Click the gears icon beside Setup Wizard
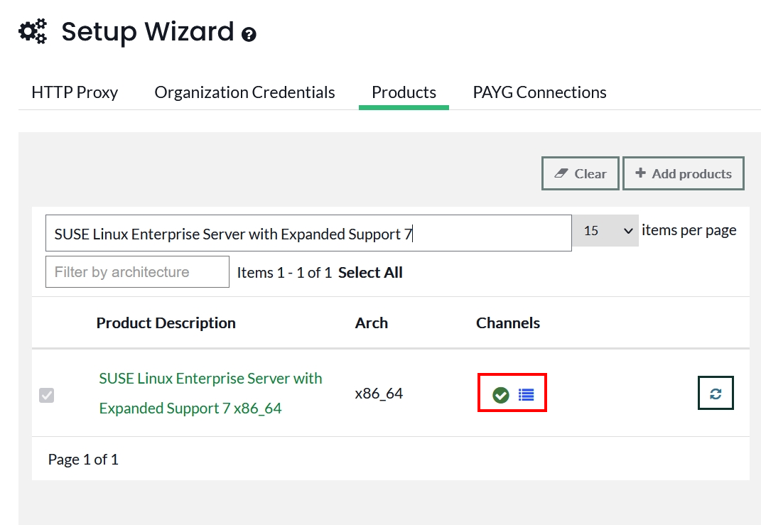The image size is (761, 525). click(x=33, y=31)
